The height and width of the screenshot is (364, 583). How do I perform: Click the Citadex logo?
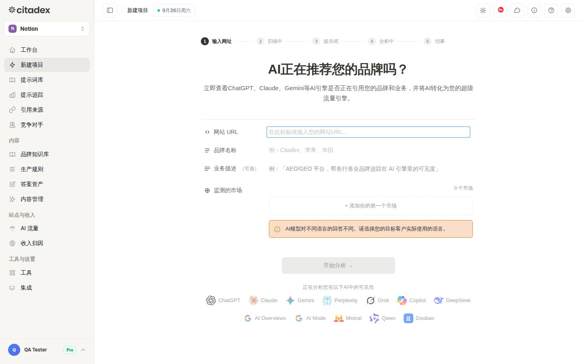(30, 10)
